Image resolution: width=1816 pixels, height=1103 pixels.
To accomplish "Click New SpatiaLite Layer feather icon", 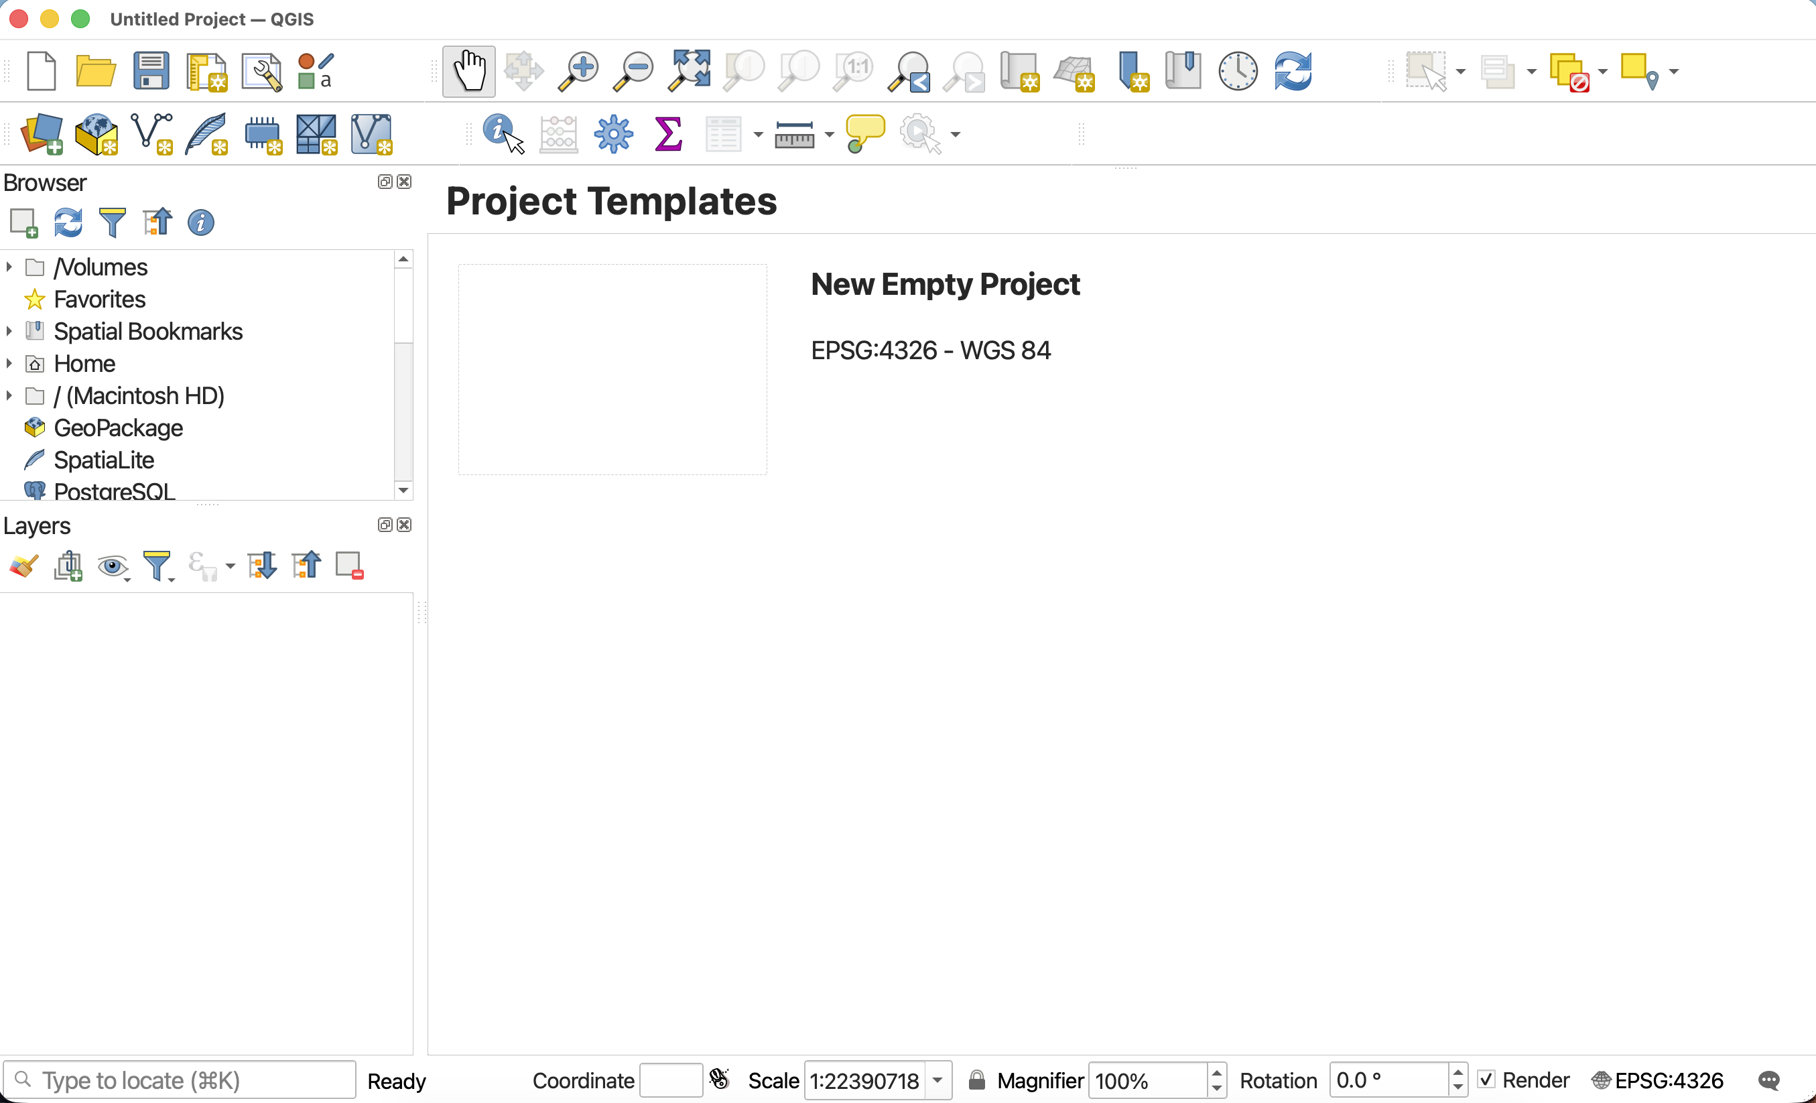I will tap(206, 134).
